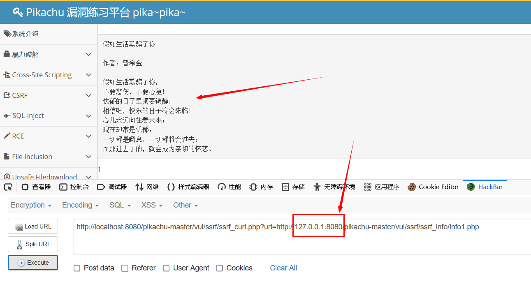The height and width of the screenshot is (284, 531).
Task: Click the CSRF share icon
Action: 7,95
